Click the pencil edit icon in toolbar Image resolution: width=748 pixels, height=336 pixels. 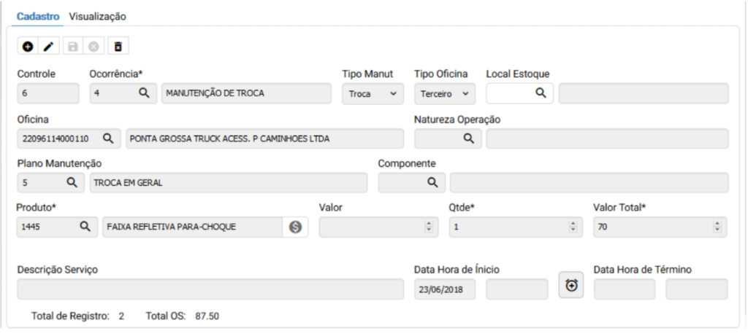point(48,47)
